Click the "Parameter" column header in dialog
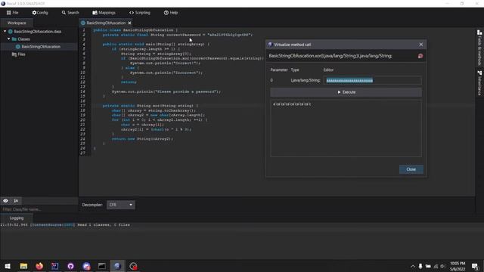 click(279, 70)
